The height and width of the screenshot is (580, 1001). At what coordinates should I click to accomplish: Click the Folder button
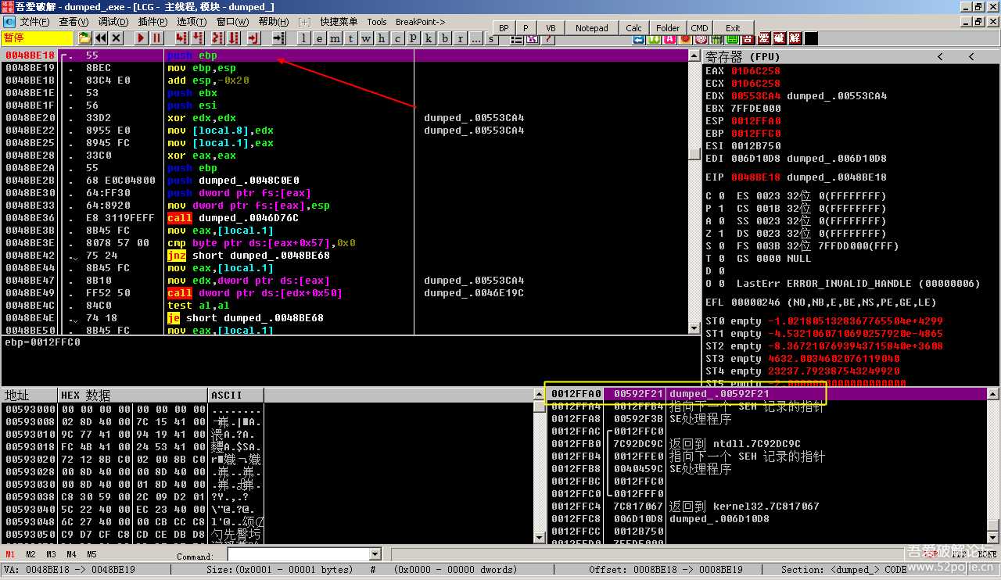668,28
